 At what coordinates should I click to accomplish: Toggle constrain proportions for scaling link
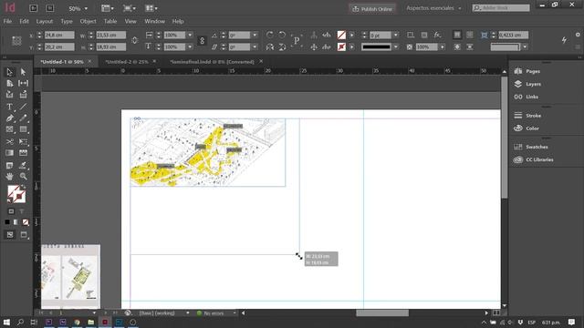coord(202,41)
